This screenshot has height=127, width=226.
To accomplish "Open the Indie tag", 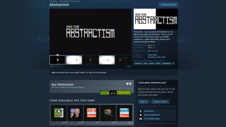I will tap(145, 63).
